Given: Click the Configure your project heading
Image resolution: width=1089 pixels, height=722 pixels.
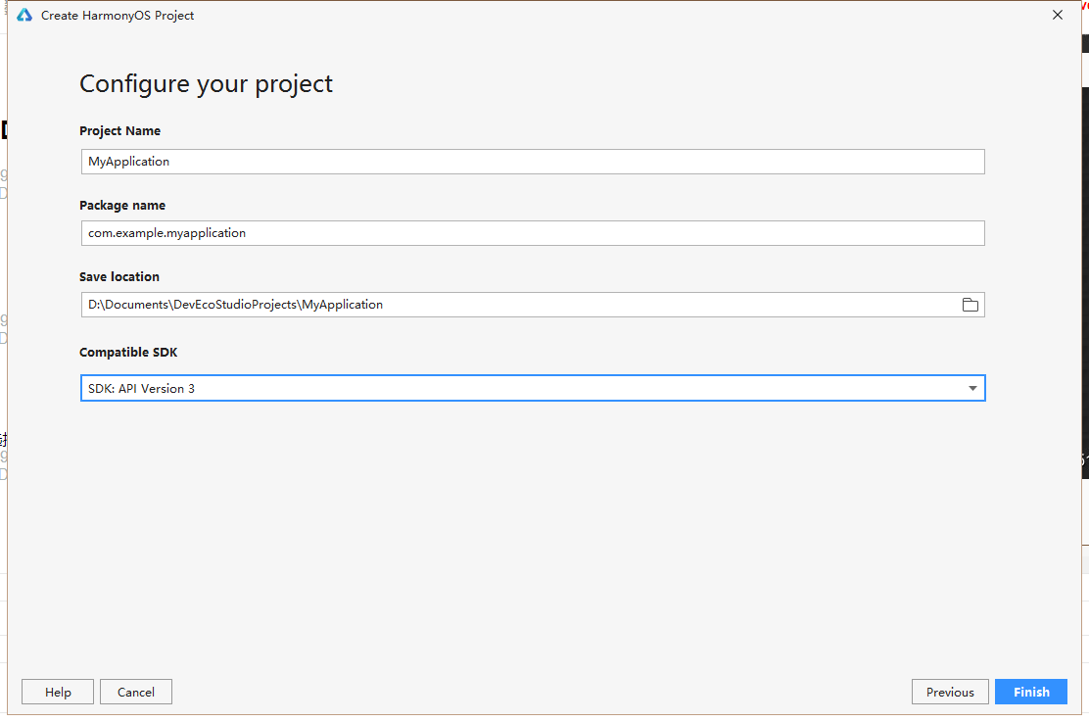Looking at the screenshot, I should (x=206, y=84).
